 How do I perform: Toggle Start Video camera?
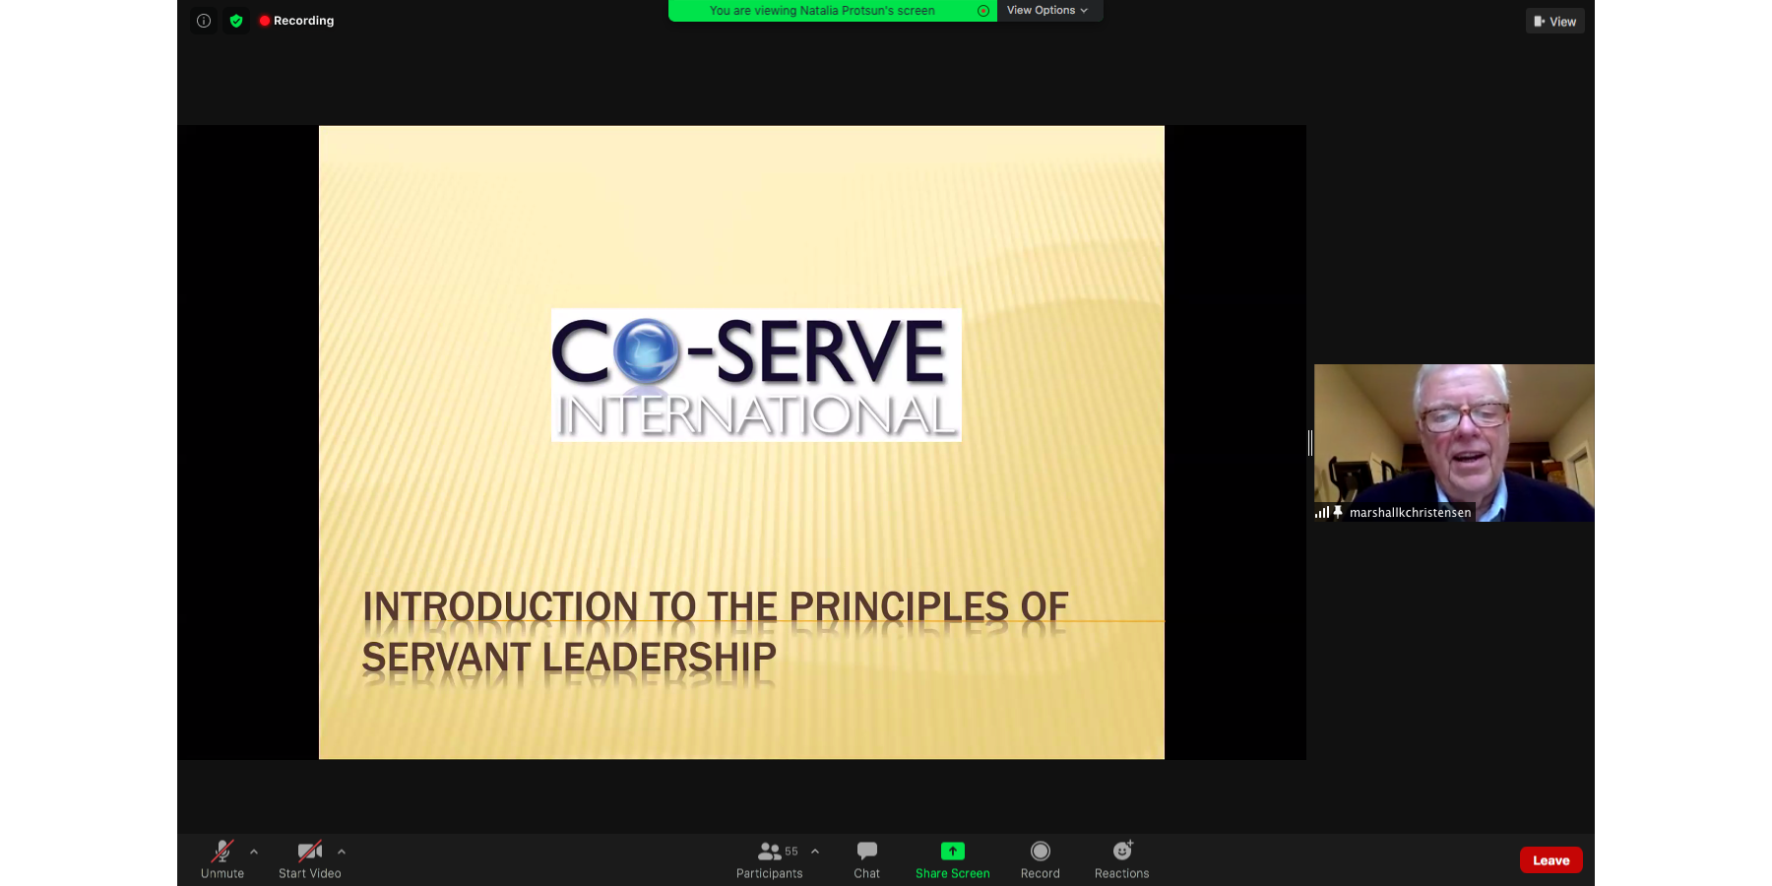click(x=309, y=859)
